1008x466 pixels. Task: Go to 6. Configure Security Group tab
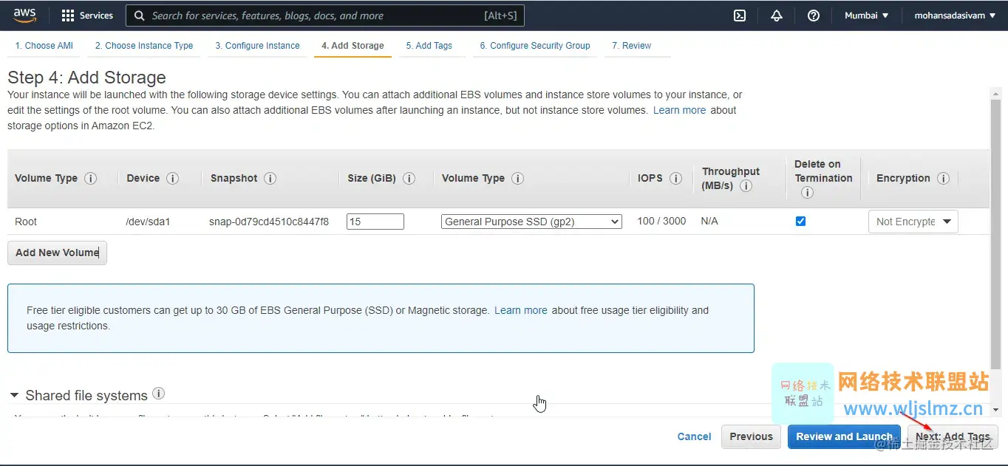tap(535, 46)
